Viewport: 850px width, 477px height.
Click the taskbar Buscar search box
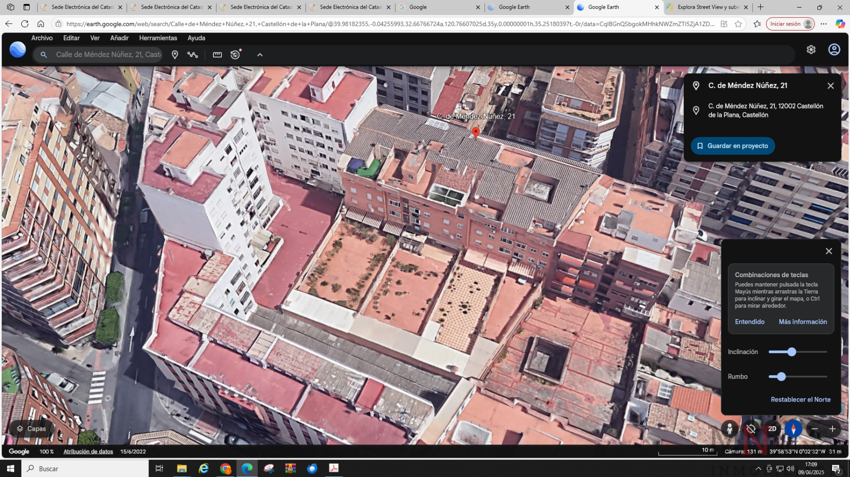85,469
